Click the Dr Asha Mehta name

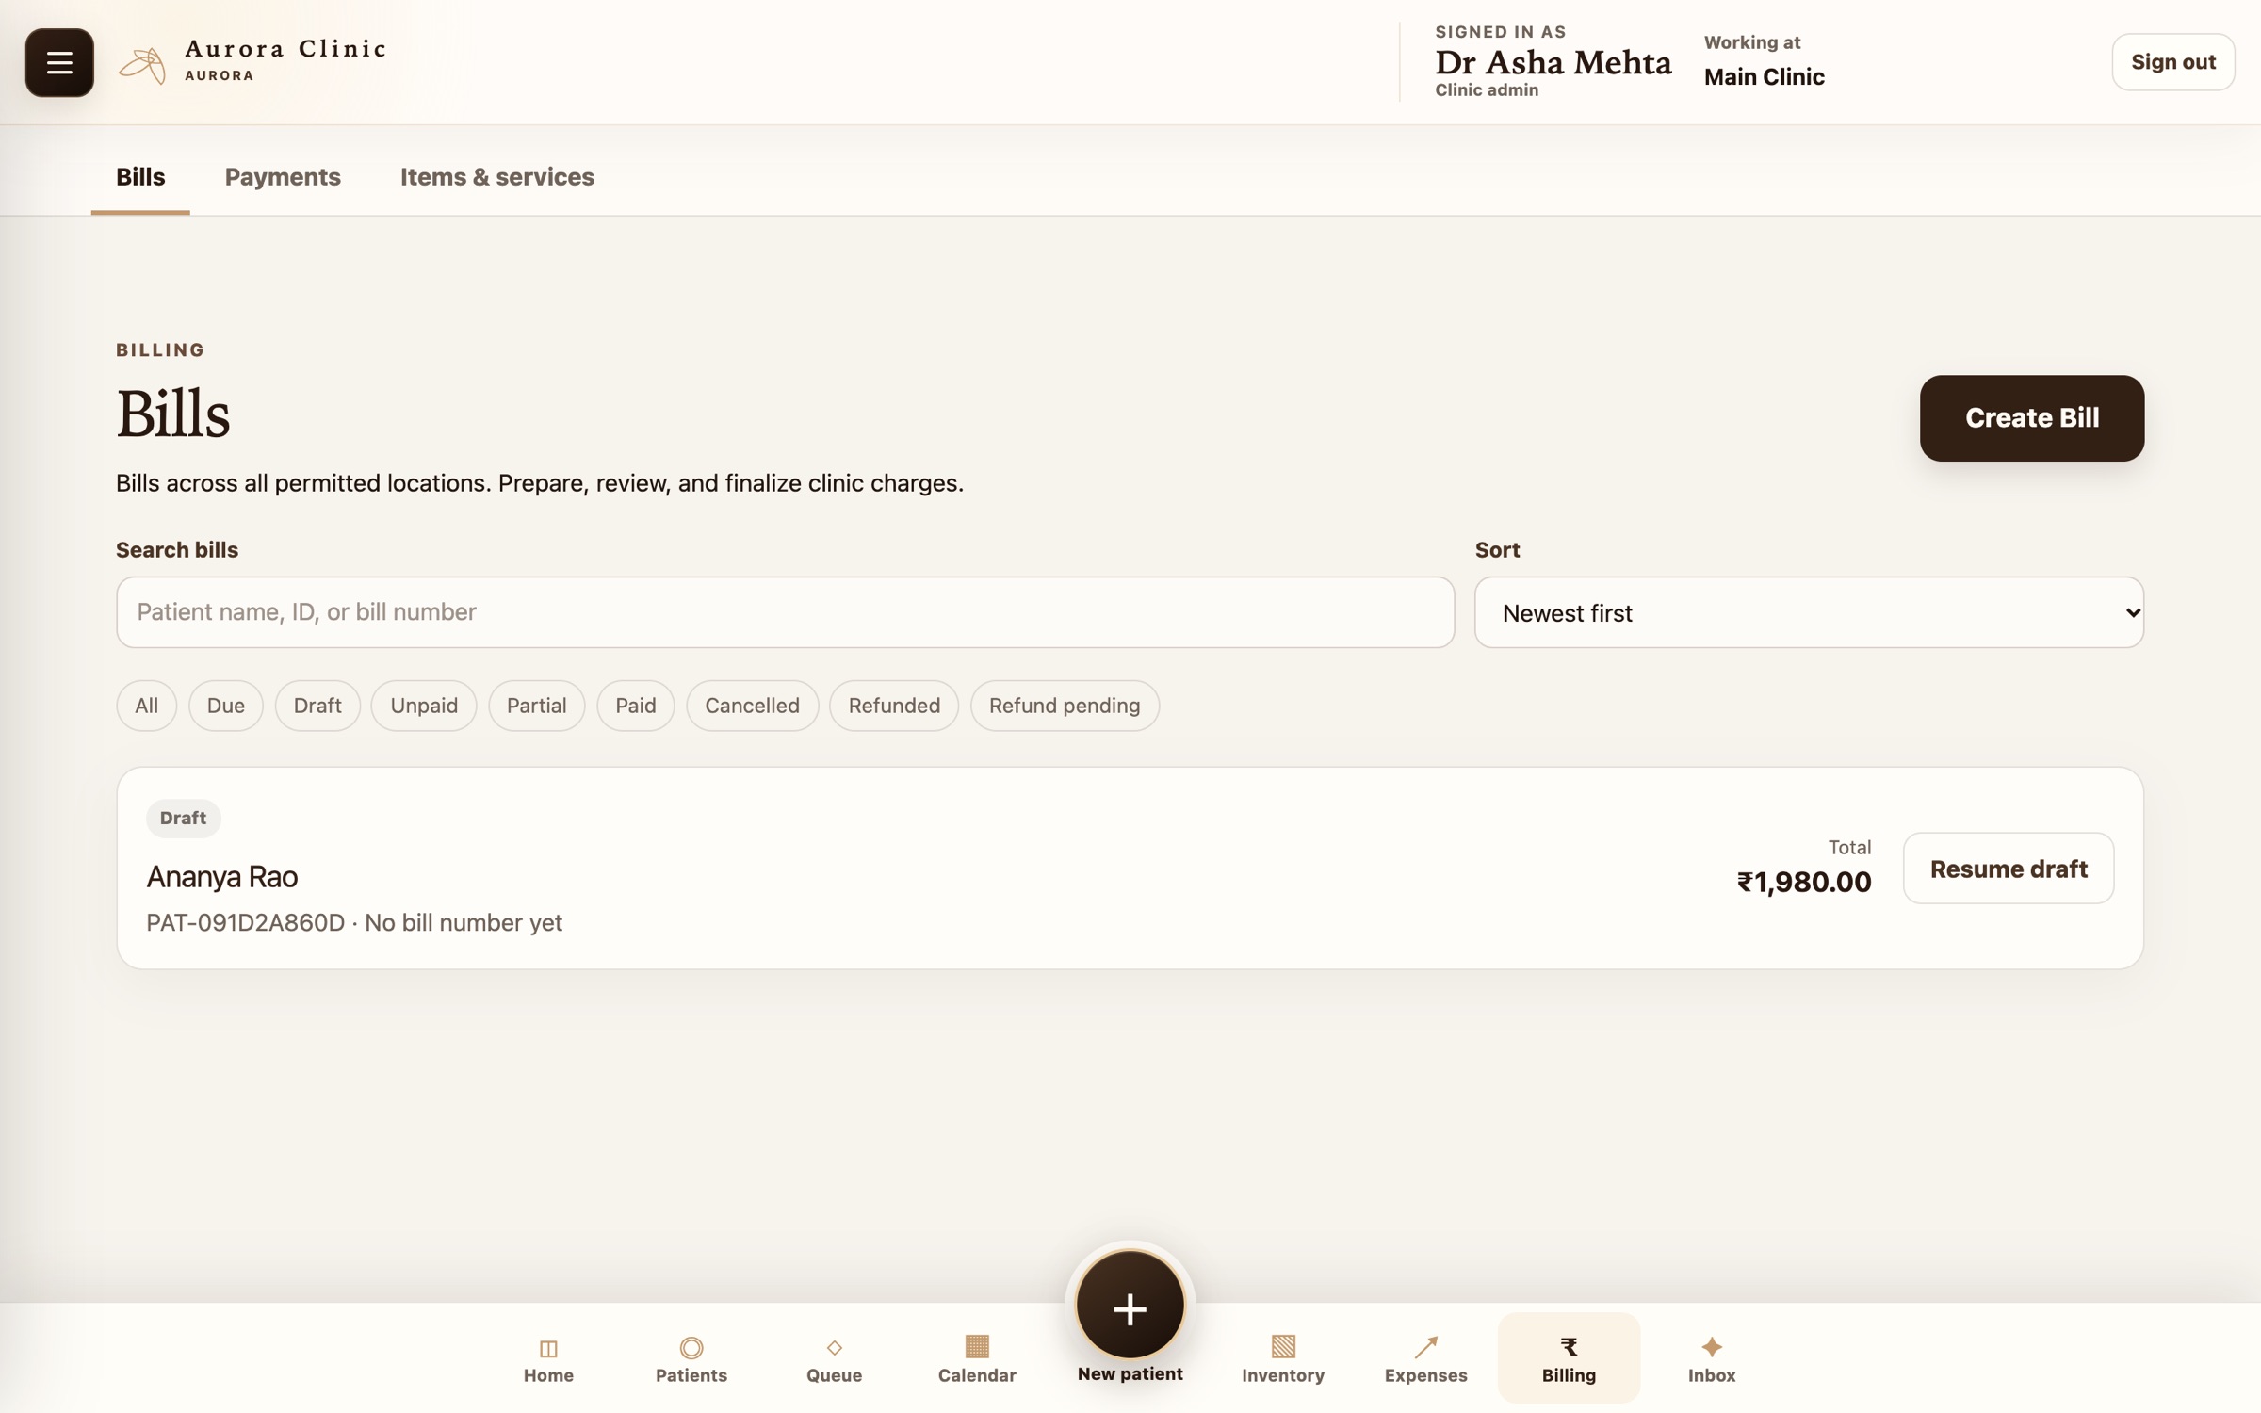(x=1553, y=62)
